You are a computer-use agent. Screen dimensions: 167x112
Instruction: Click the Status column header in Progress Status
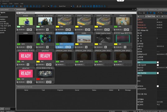pyautogui.click(x=94, y=90)
